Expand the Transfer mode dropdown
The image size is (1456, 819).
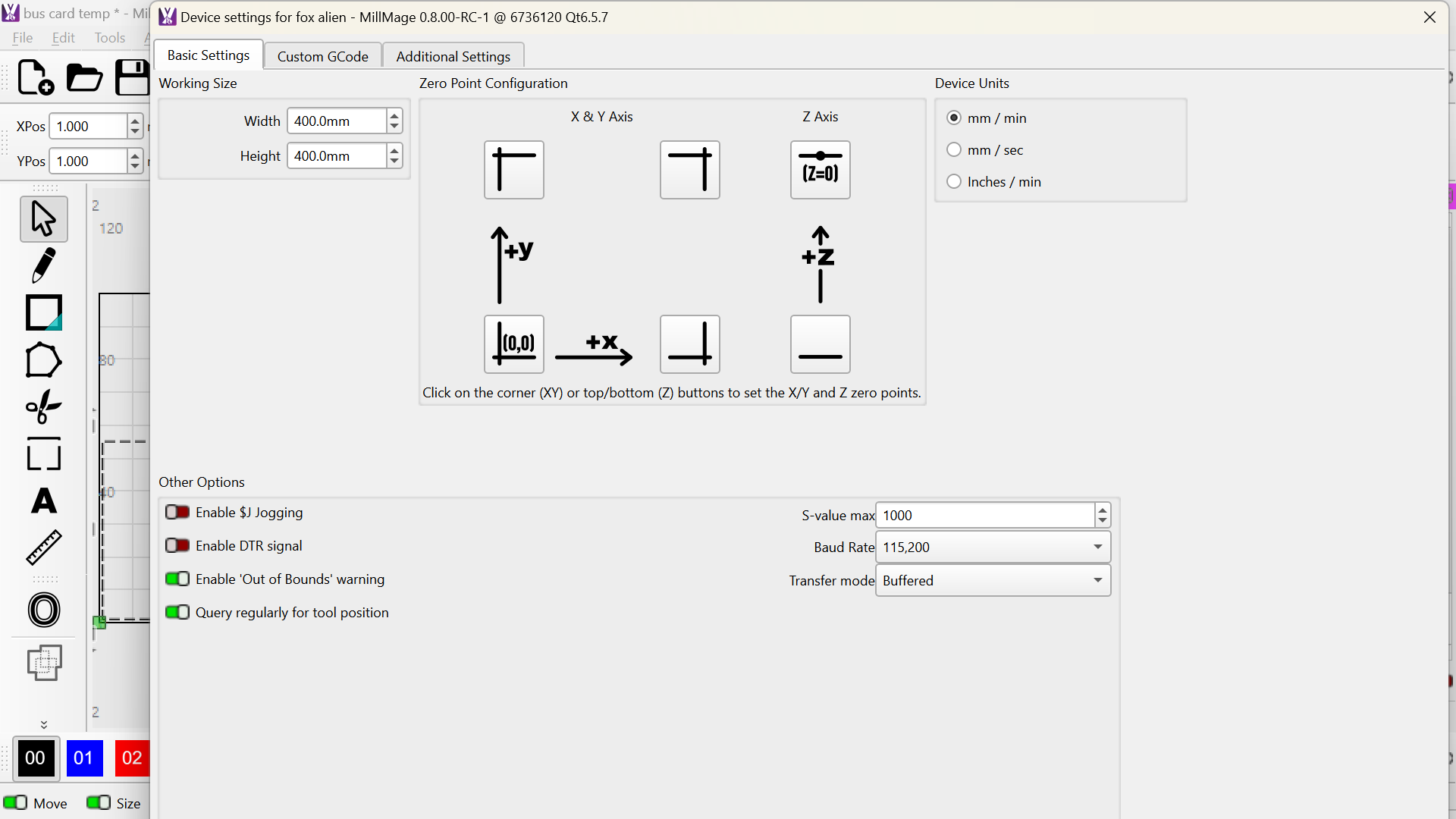pyautogui.click(x=993, y=581)
